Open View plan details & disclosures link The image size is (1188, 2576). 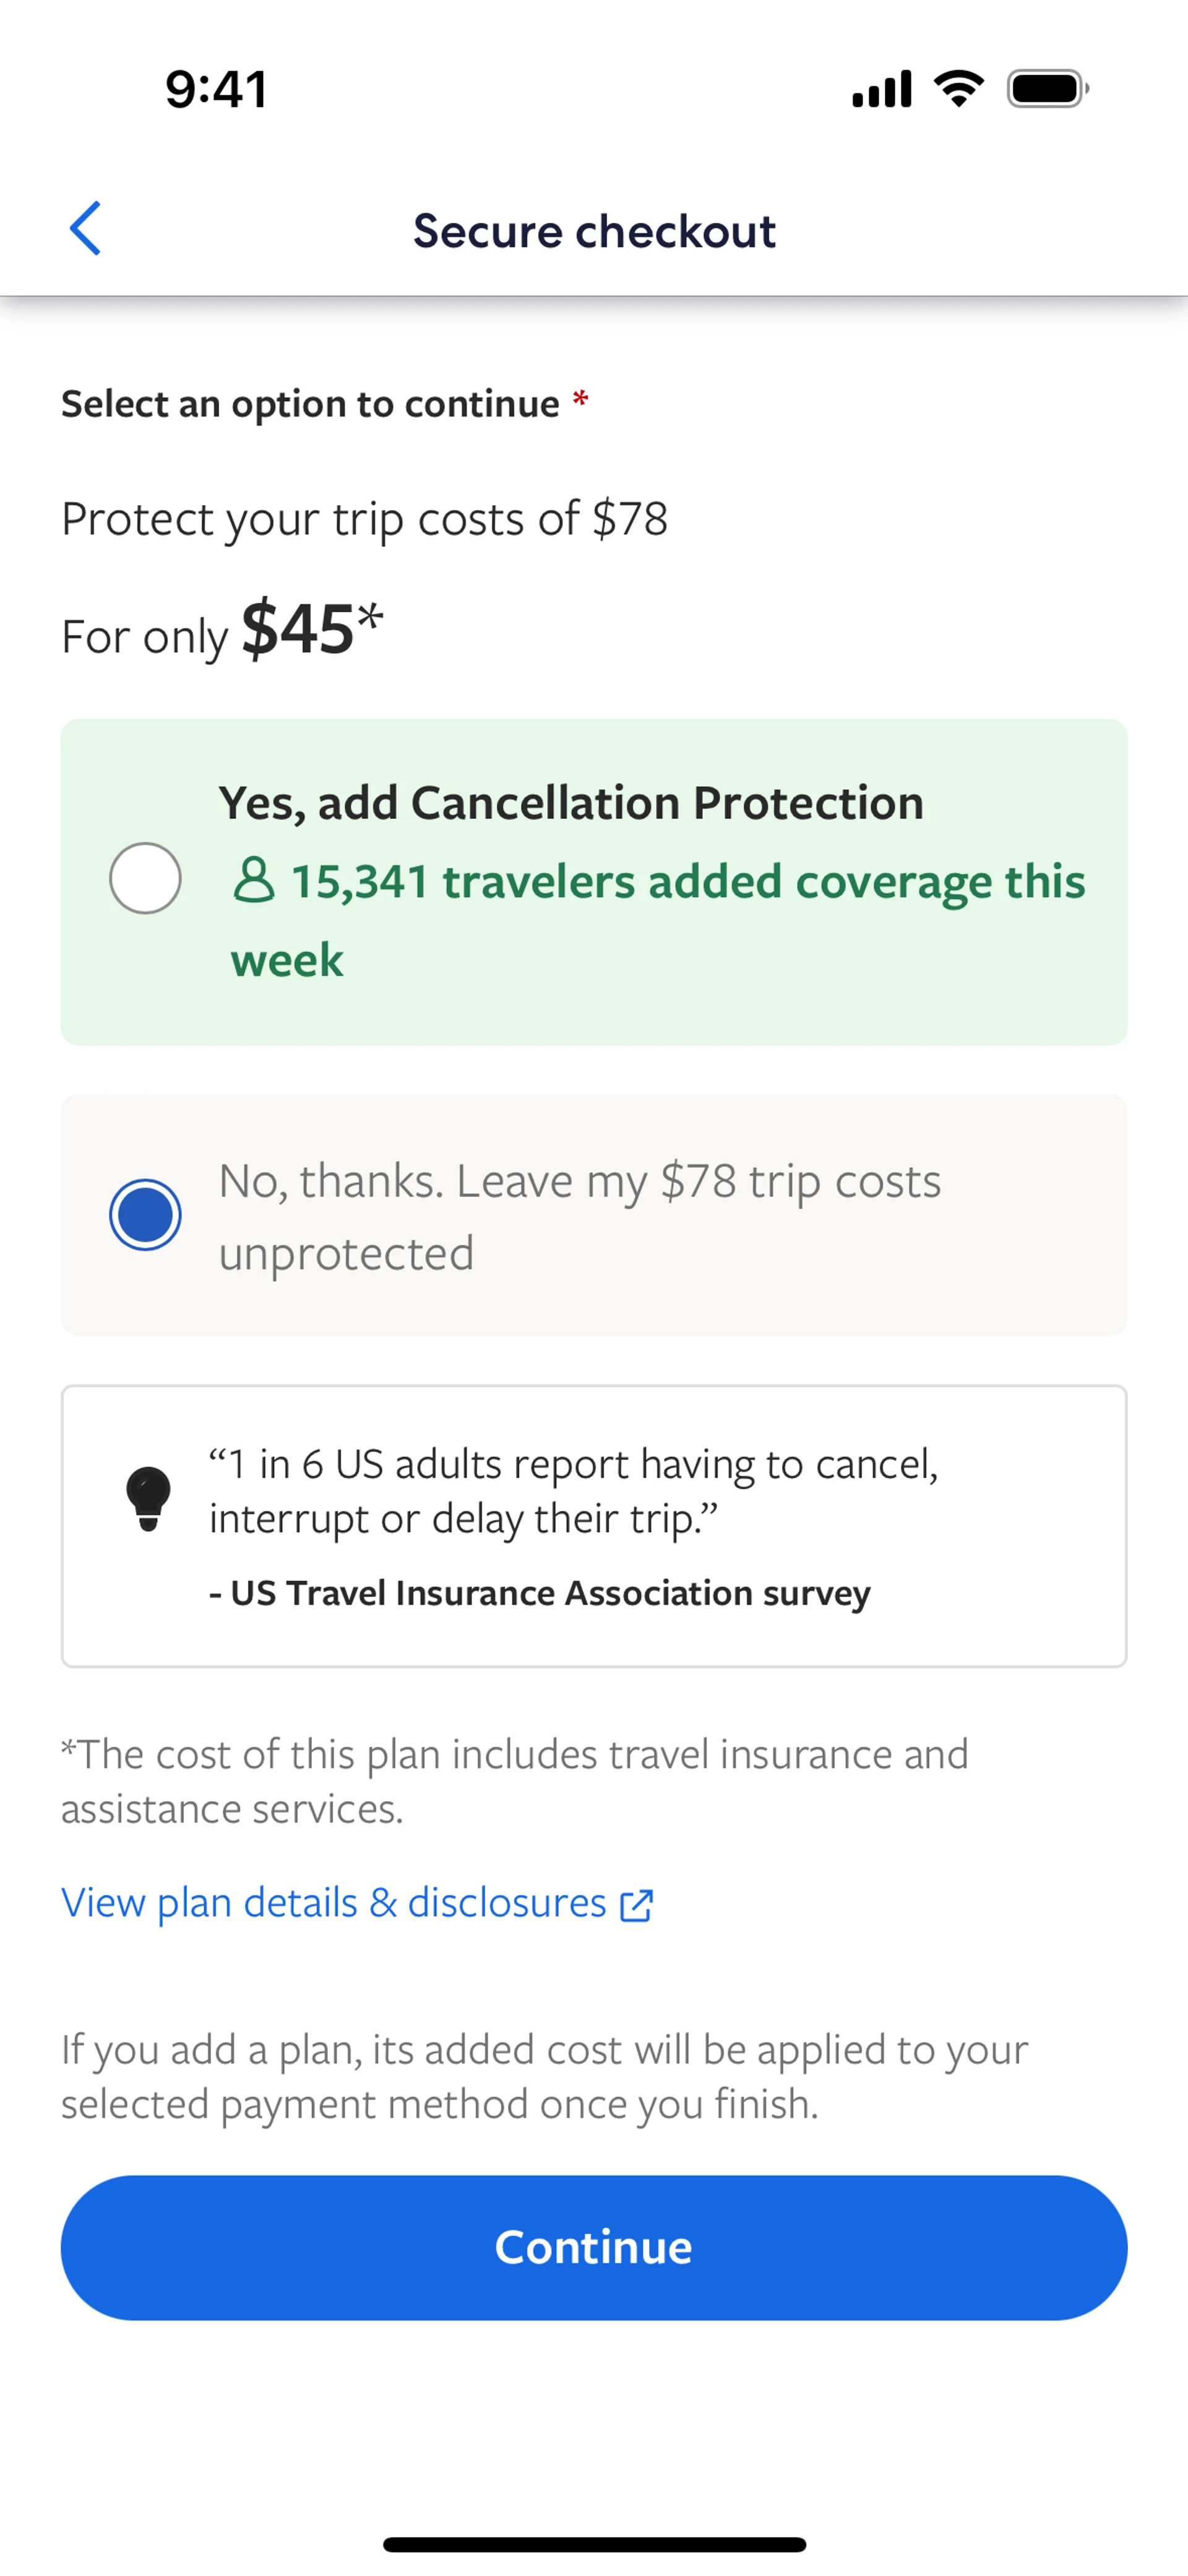pyautogui.click(x=334, y=1903)
